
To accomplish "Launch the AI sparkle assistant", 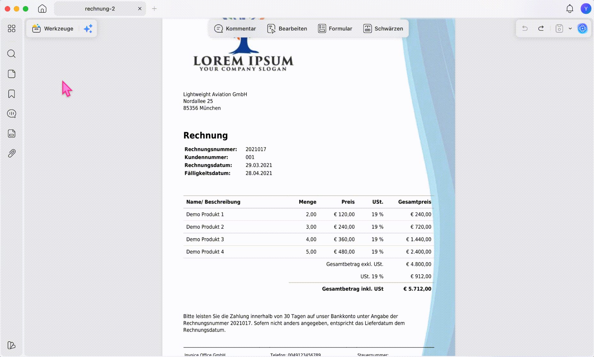I will (x=88, y=28).
